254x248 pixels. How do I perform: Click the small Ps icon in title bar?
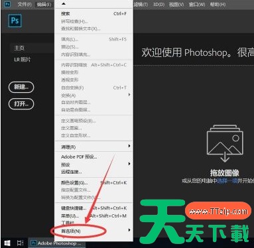coord(7,4)
